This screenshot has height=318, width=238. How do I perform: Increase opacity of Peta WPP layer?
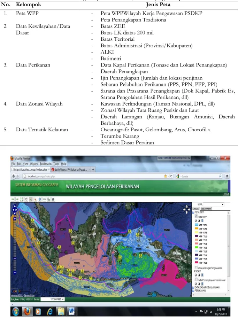point(199,221)
